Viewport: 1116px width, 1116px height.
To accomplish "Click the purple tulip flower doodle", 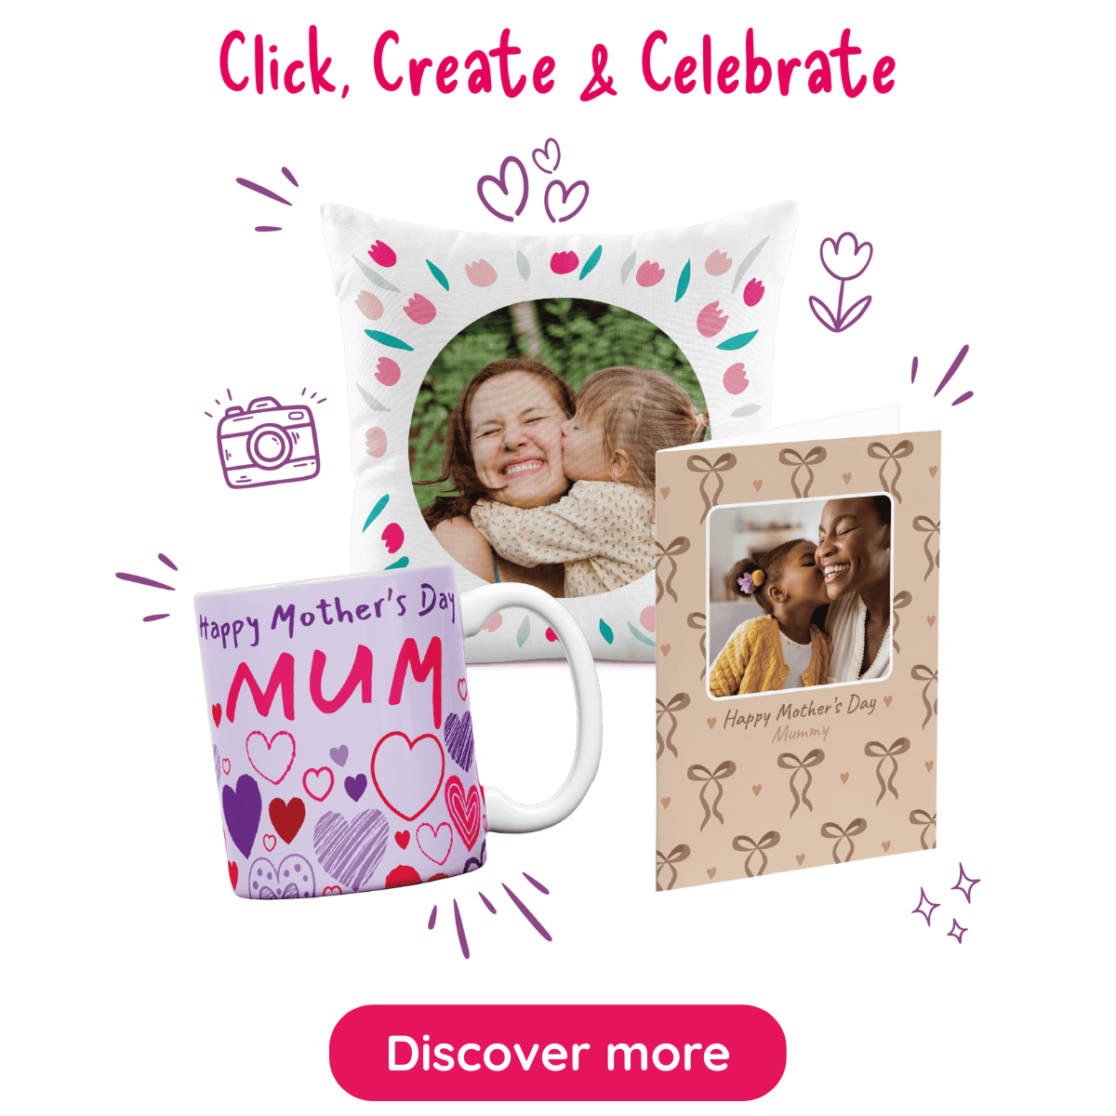I will (x=843, y=284).
